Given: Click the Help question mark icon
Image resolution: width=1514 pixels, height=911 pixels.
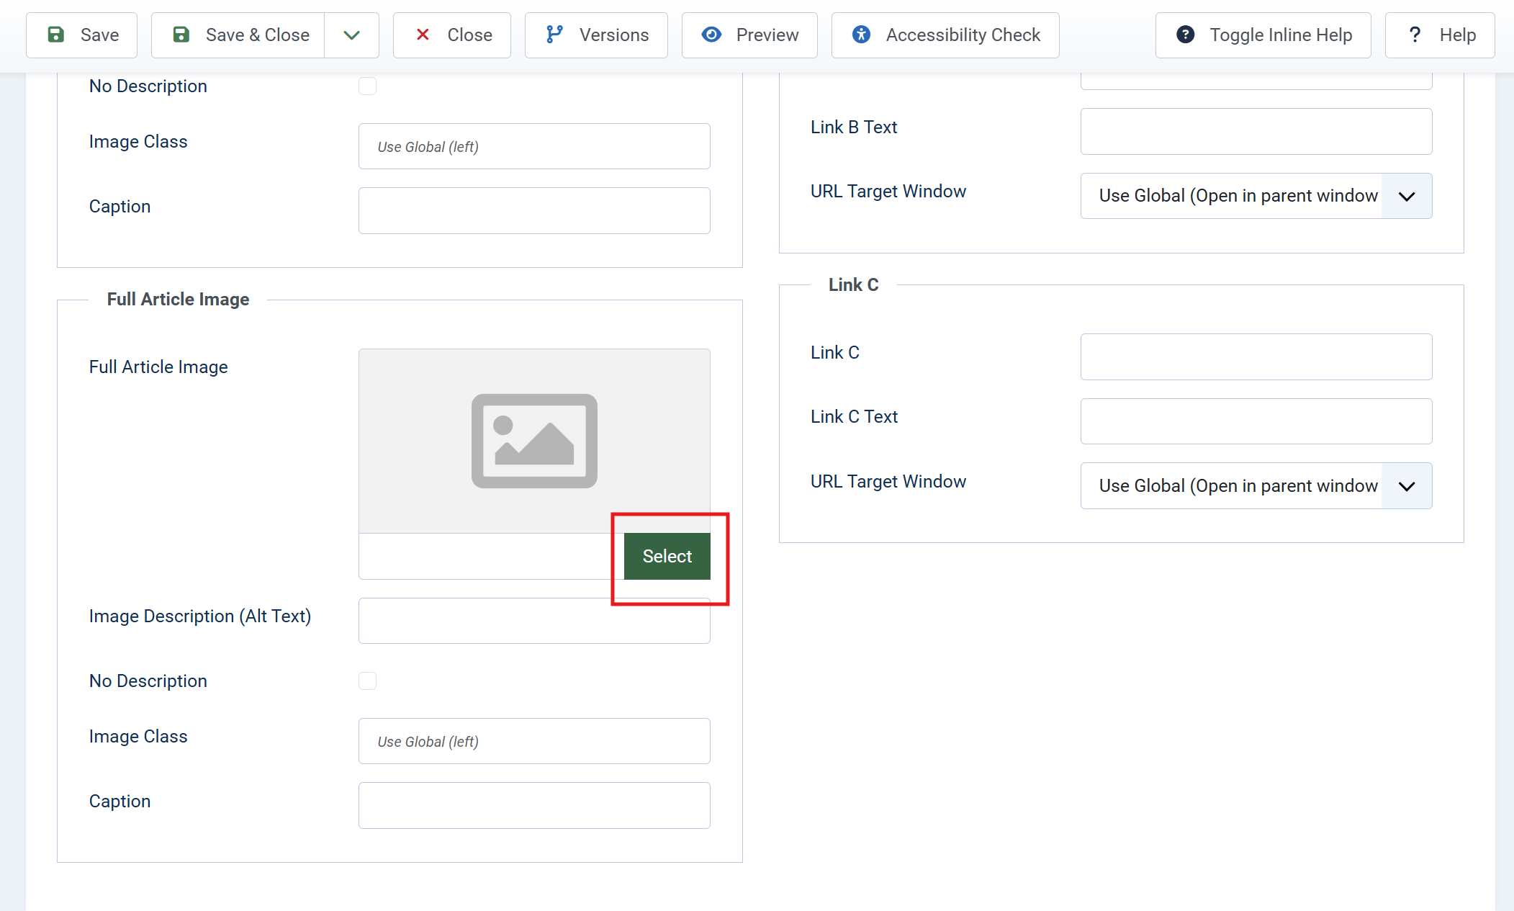Looking at the screenshot, I should point(1415,35).
